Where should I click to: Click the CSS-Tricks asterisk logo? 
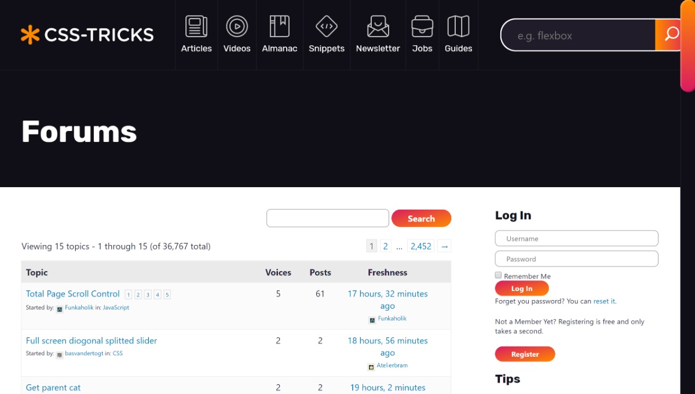click(x=30, y=35)
